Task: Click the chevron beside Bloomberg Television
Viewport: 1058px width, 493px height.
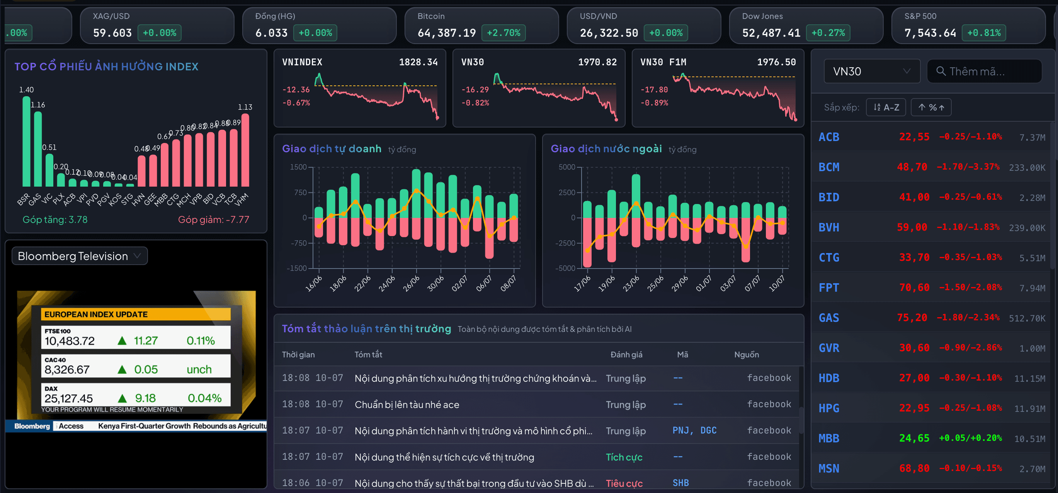Action: coord(138,256)
